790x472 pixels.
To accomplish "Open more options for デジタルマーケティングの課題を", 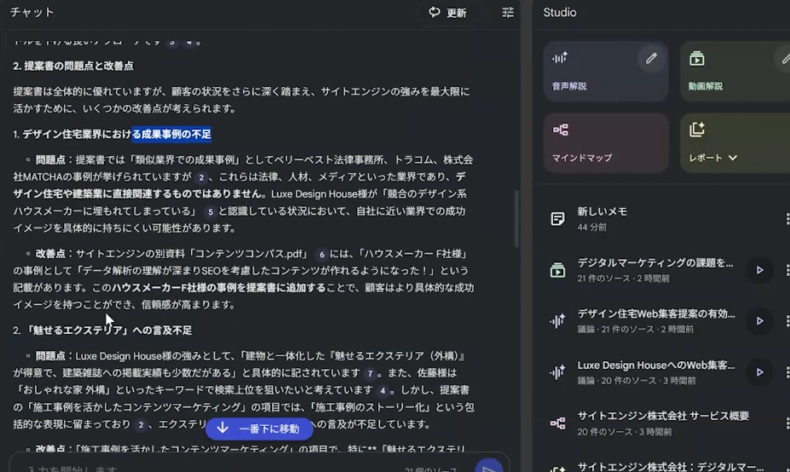I will pyautogui.click(x=787, y=270).
